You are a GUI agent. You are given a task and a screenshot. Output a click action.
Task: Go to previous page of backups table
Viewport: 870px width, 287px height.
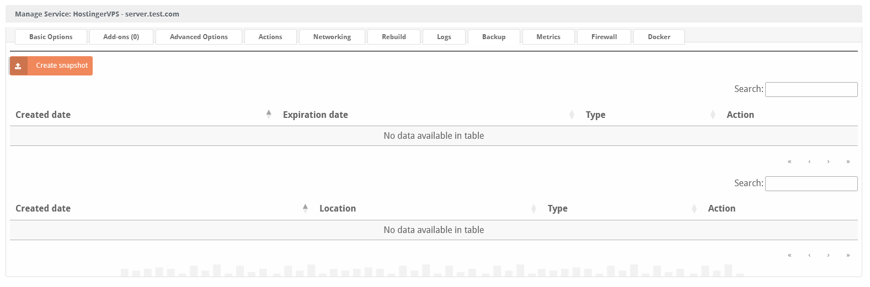[809, 255]
